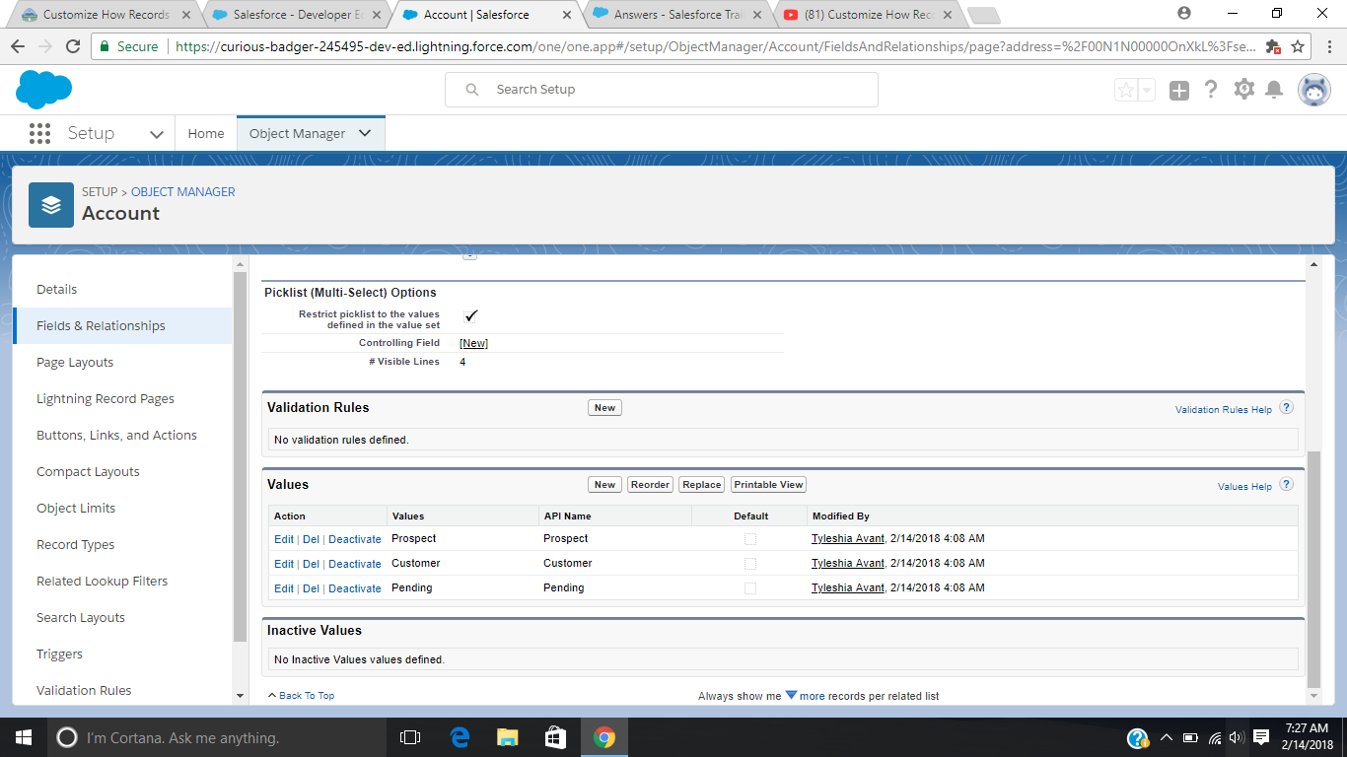1347x757 pixels.
Task: Open the Salesforce help question mark menu
Action: (1211, 90)
